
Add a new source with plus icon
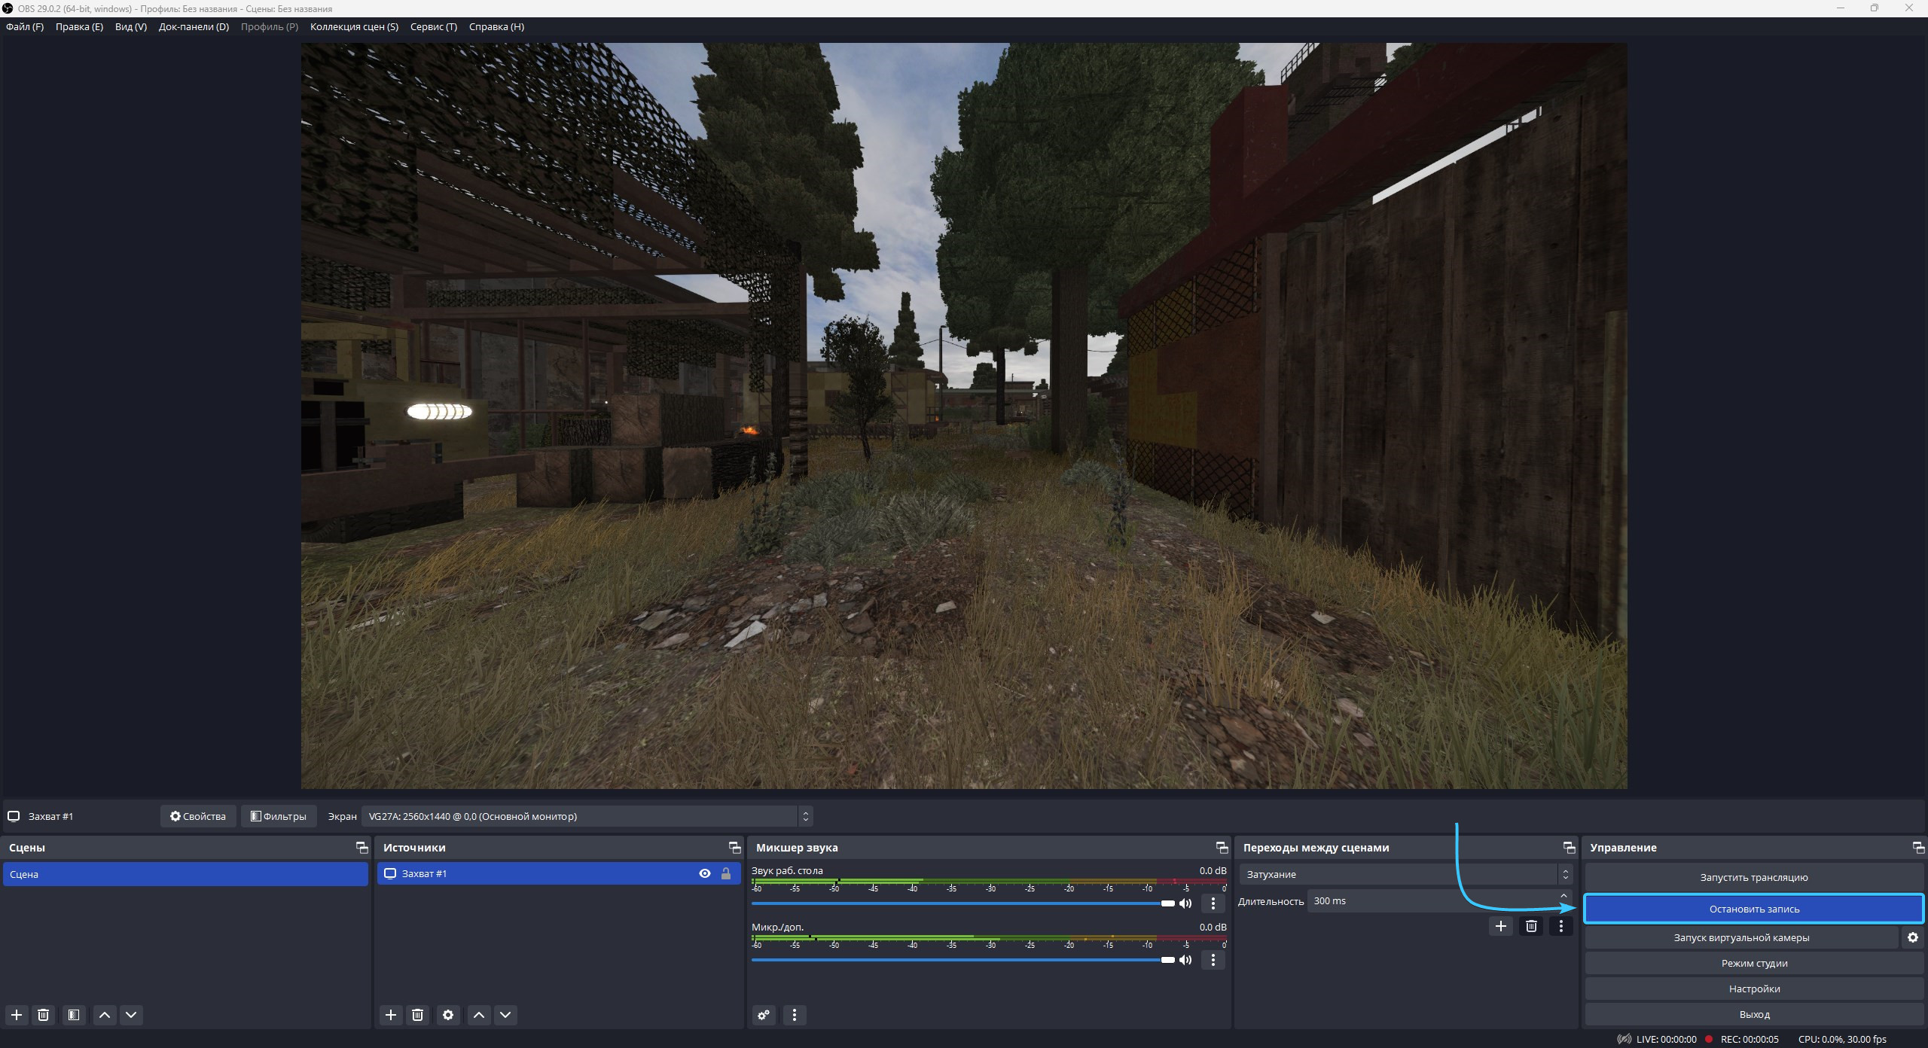(x=391, y=1015)
